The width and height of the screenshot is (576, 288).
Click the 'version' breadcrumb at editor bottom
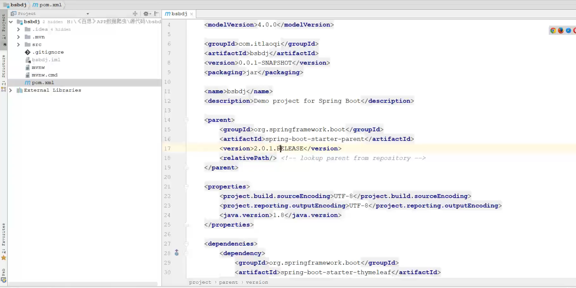(257, 282)
